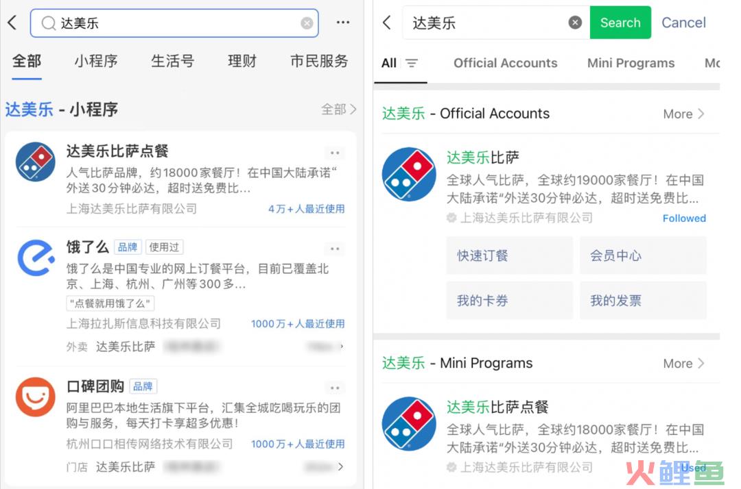Clear the WeChat search field

click(x=575, y=22)
